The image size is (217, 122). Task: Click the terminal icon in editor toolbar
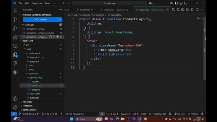(178, 9)
